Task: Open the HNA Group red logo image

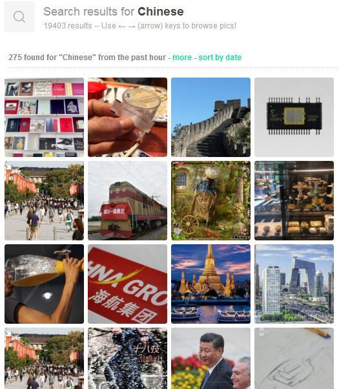Action: pos(127,284)
